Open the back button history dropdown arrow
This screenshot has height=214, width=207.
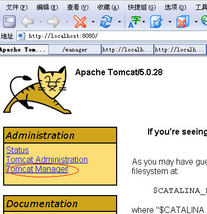[40, 22]
